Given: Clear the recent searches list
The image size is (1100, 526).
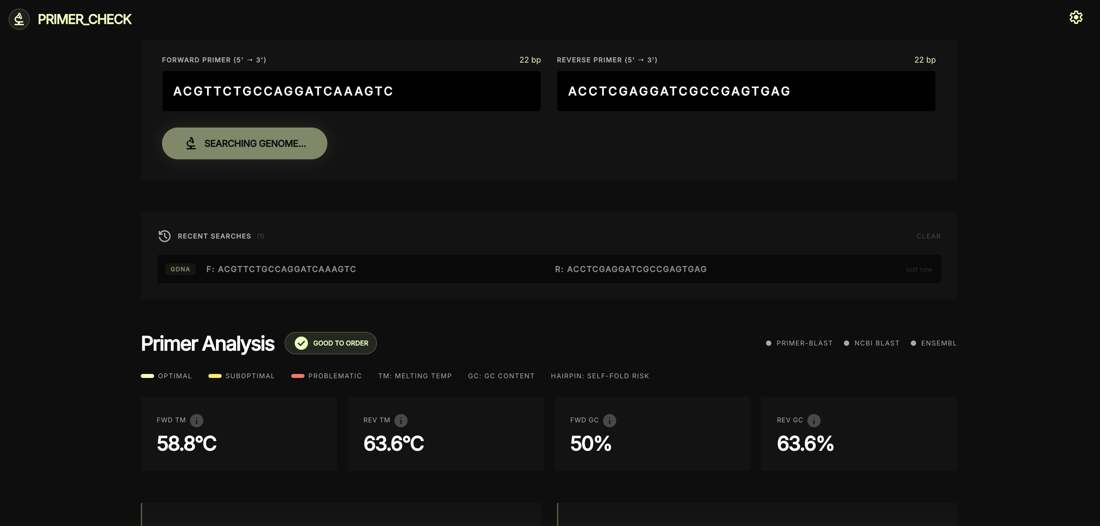Looking at the screenshot, I should [x=928, y=236].
